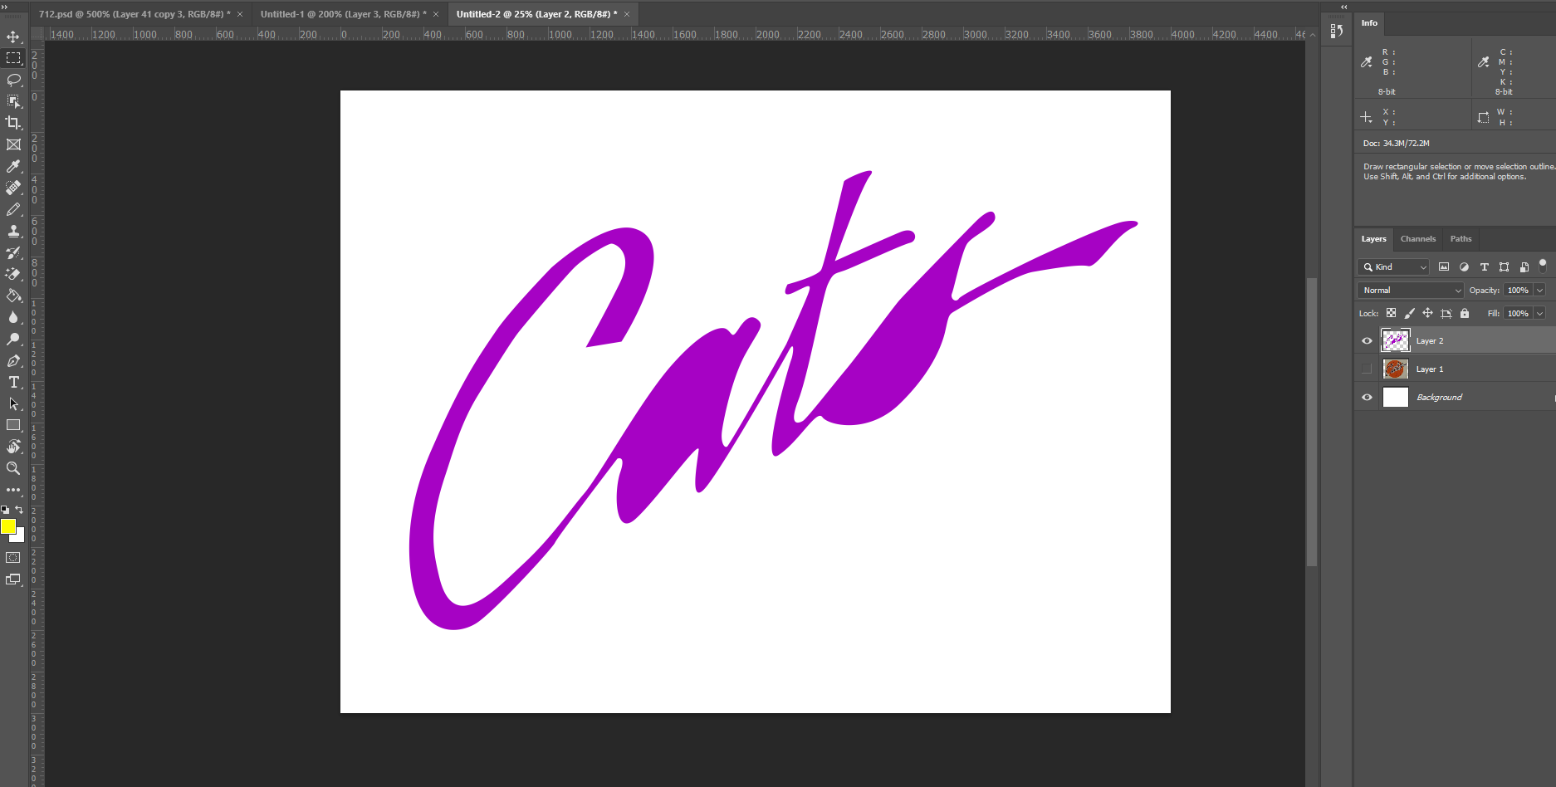This screenshot has width=1556, height=787.
Task: Lock layer position
Action: coord(1427,313)
